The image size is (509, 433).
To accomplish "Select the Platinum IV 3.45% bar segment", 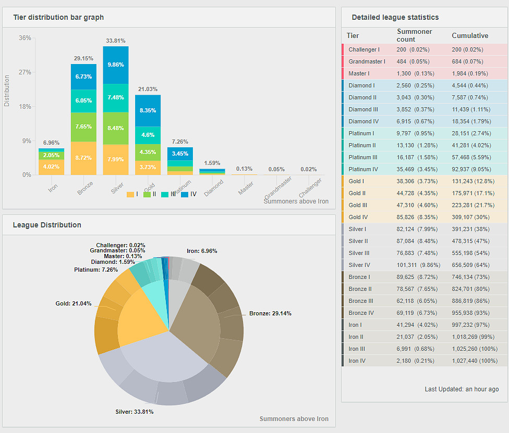I will [x=180, y=154].
